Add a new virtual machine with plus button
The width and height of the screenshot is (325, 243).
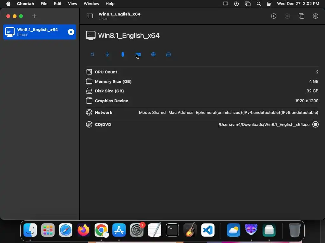point(34,16)
